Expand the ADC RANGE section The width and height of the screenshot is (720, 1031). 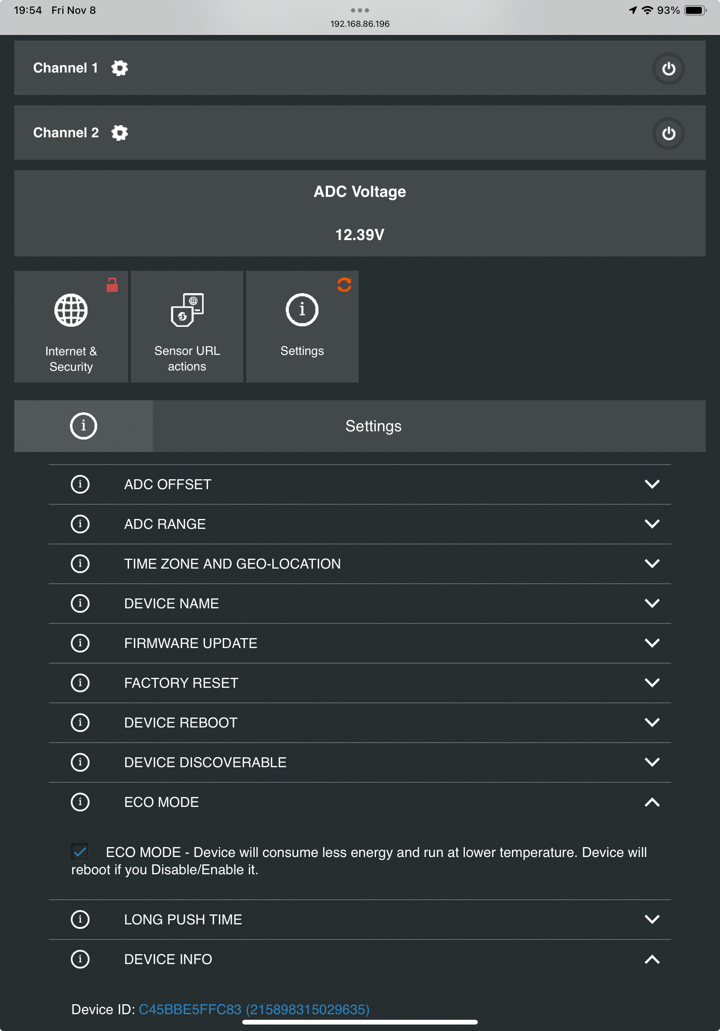point(360,524)
